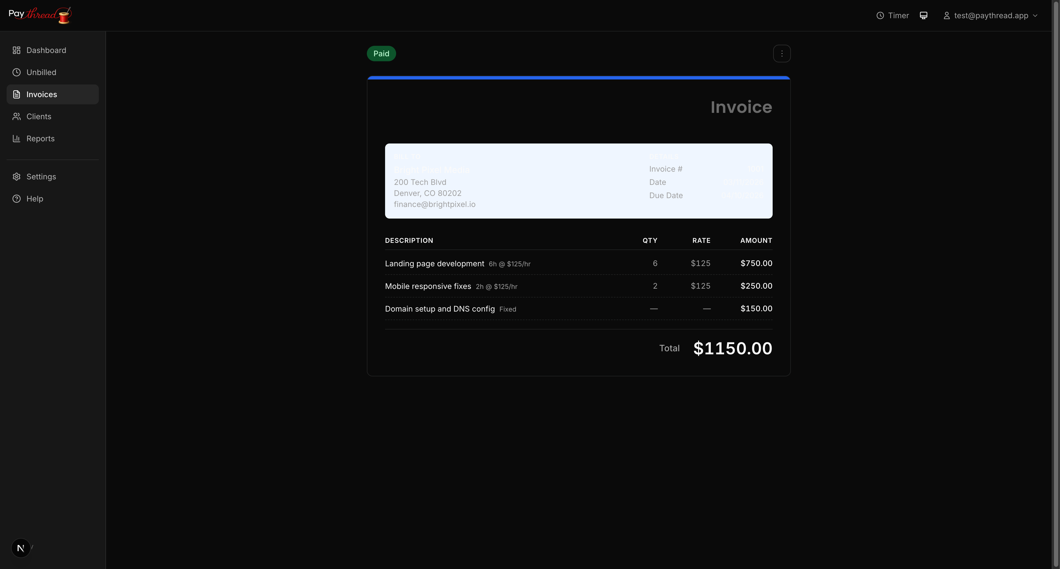This screenshot has height=569, width=1060.
Task: Start the Timer in the header
Action: [892, 16]
